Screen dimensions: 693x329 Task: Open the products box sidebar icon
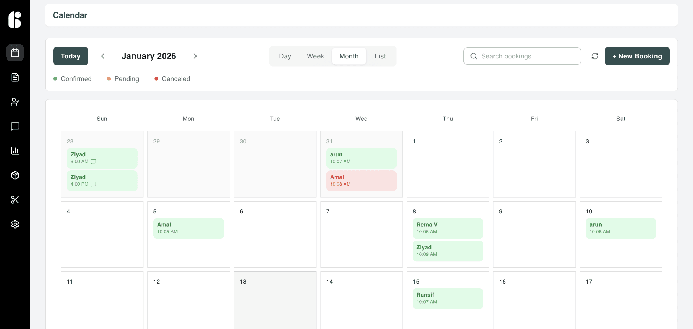[15, 175]
